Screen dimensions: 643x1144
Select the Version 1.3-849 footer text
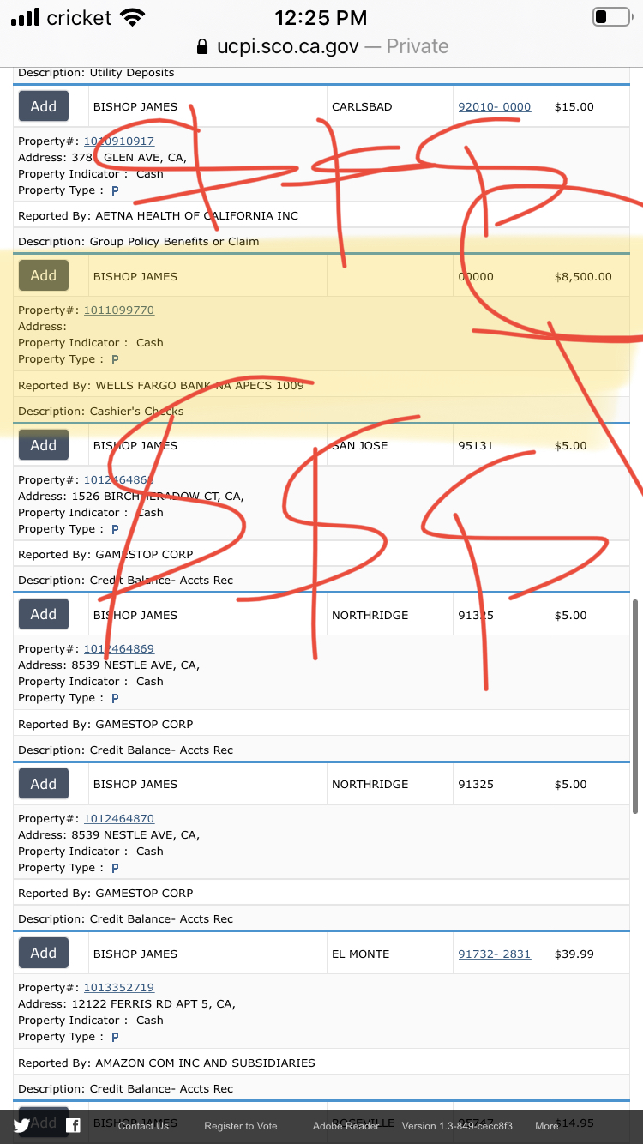[x=457, y=1126]
